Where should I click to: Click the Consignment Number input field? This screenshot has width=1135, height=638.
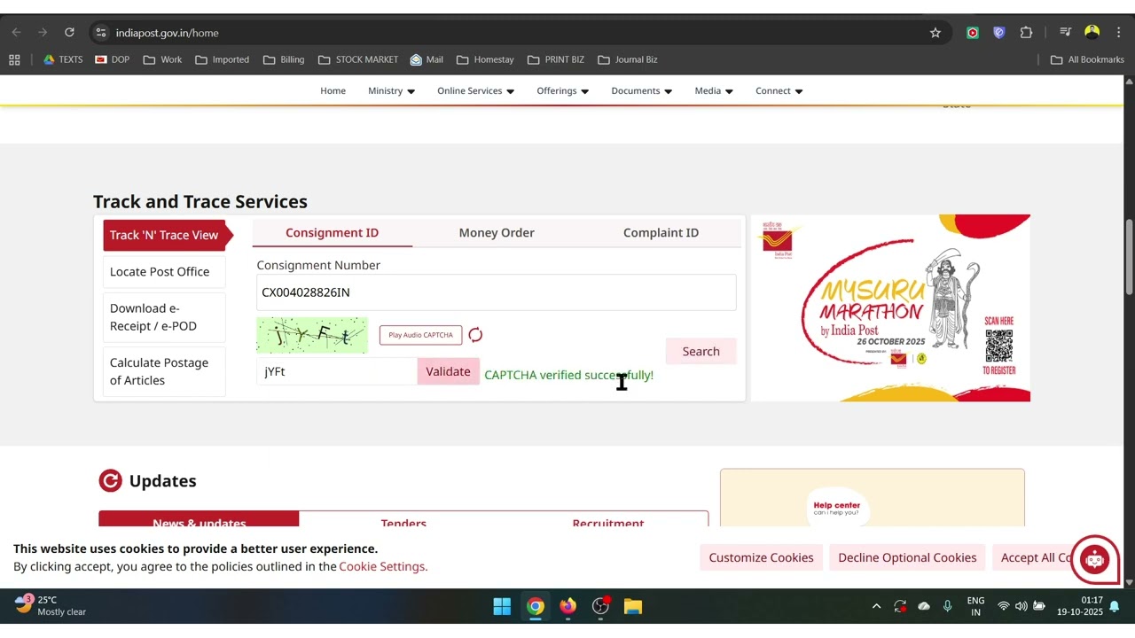(x=496, y=292)
